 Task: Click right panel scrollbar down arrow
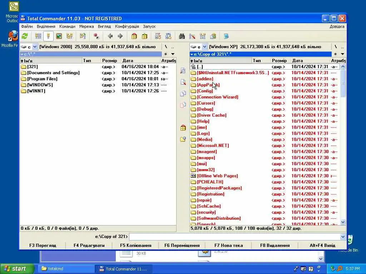pos(343,222)
